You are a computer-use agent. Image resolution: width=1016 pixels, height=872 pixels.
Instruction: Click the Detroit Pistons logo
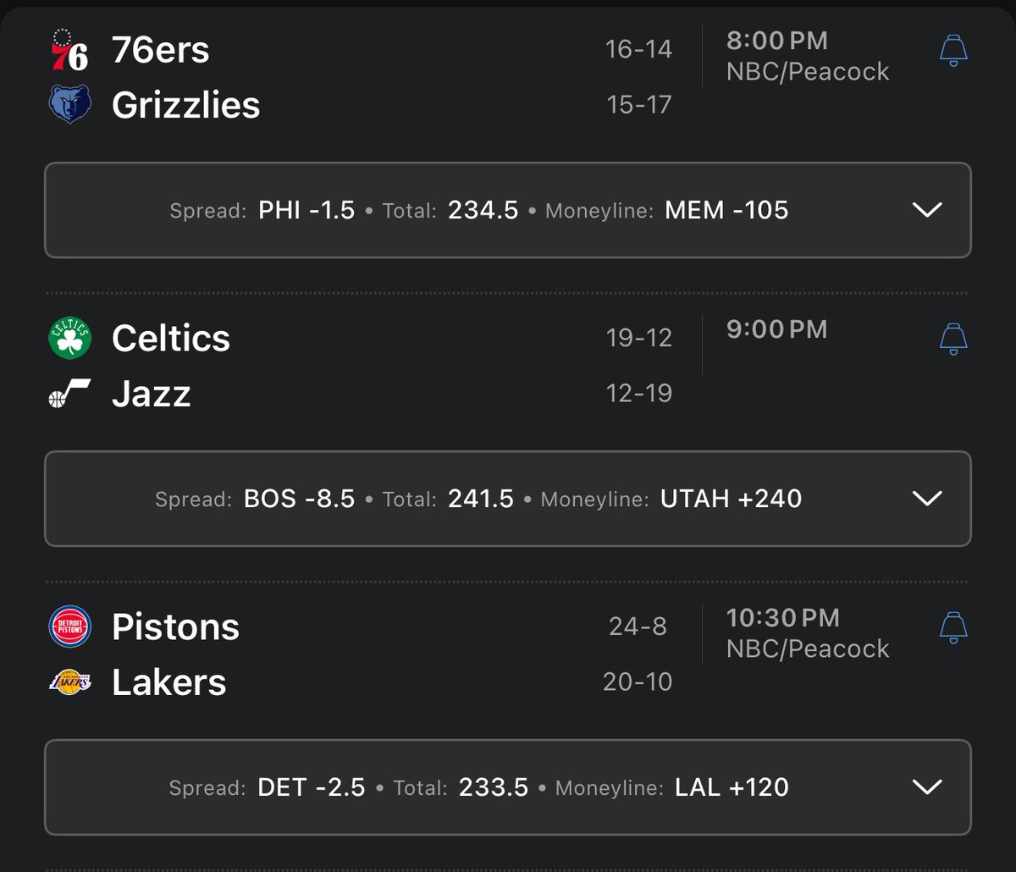point(69,627)
